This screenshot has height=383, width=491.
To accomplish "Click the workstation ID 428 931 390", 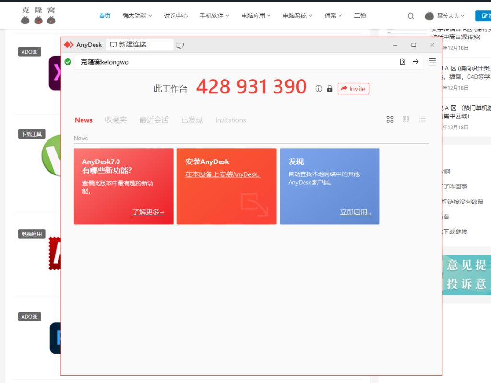I will tap(251, 87).
